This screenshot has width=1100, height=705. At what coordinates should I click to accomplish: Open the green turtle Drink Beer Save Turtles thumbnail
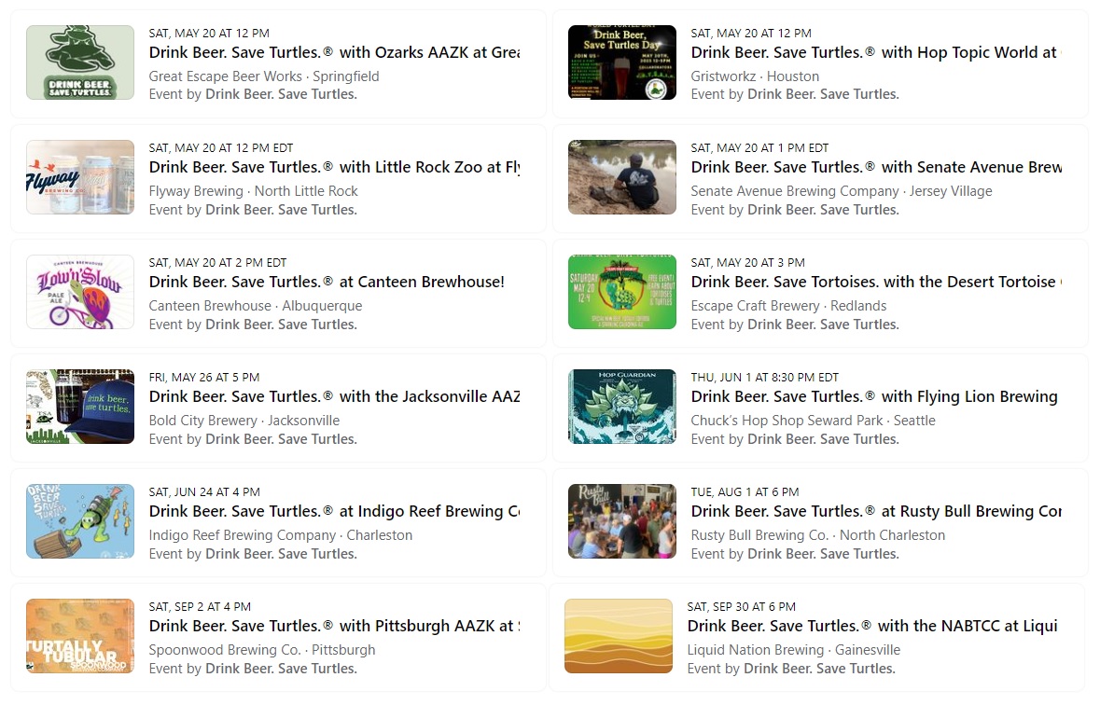tap(80, 62)
